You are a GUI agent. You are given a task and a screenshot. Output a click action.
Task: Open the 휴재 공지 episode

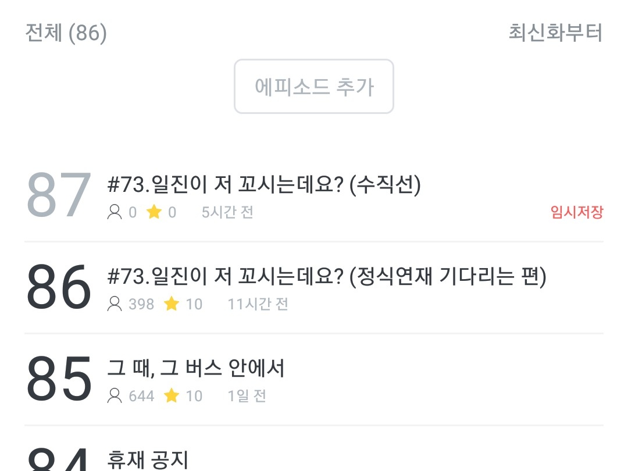point(148,459)
